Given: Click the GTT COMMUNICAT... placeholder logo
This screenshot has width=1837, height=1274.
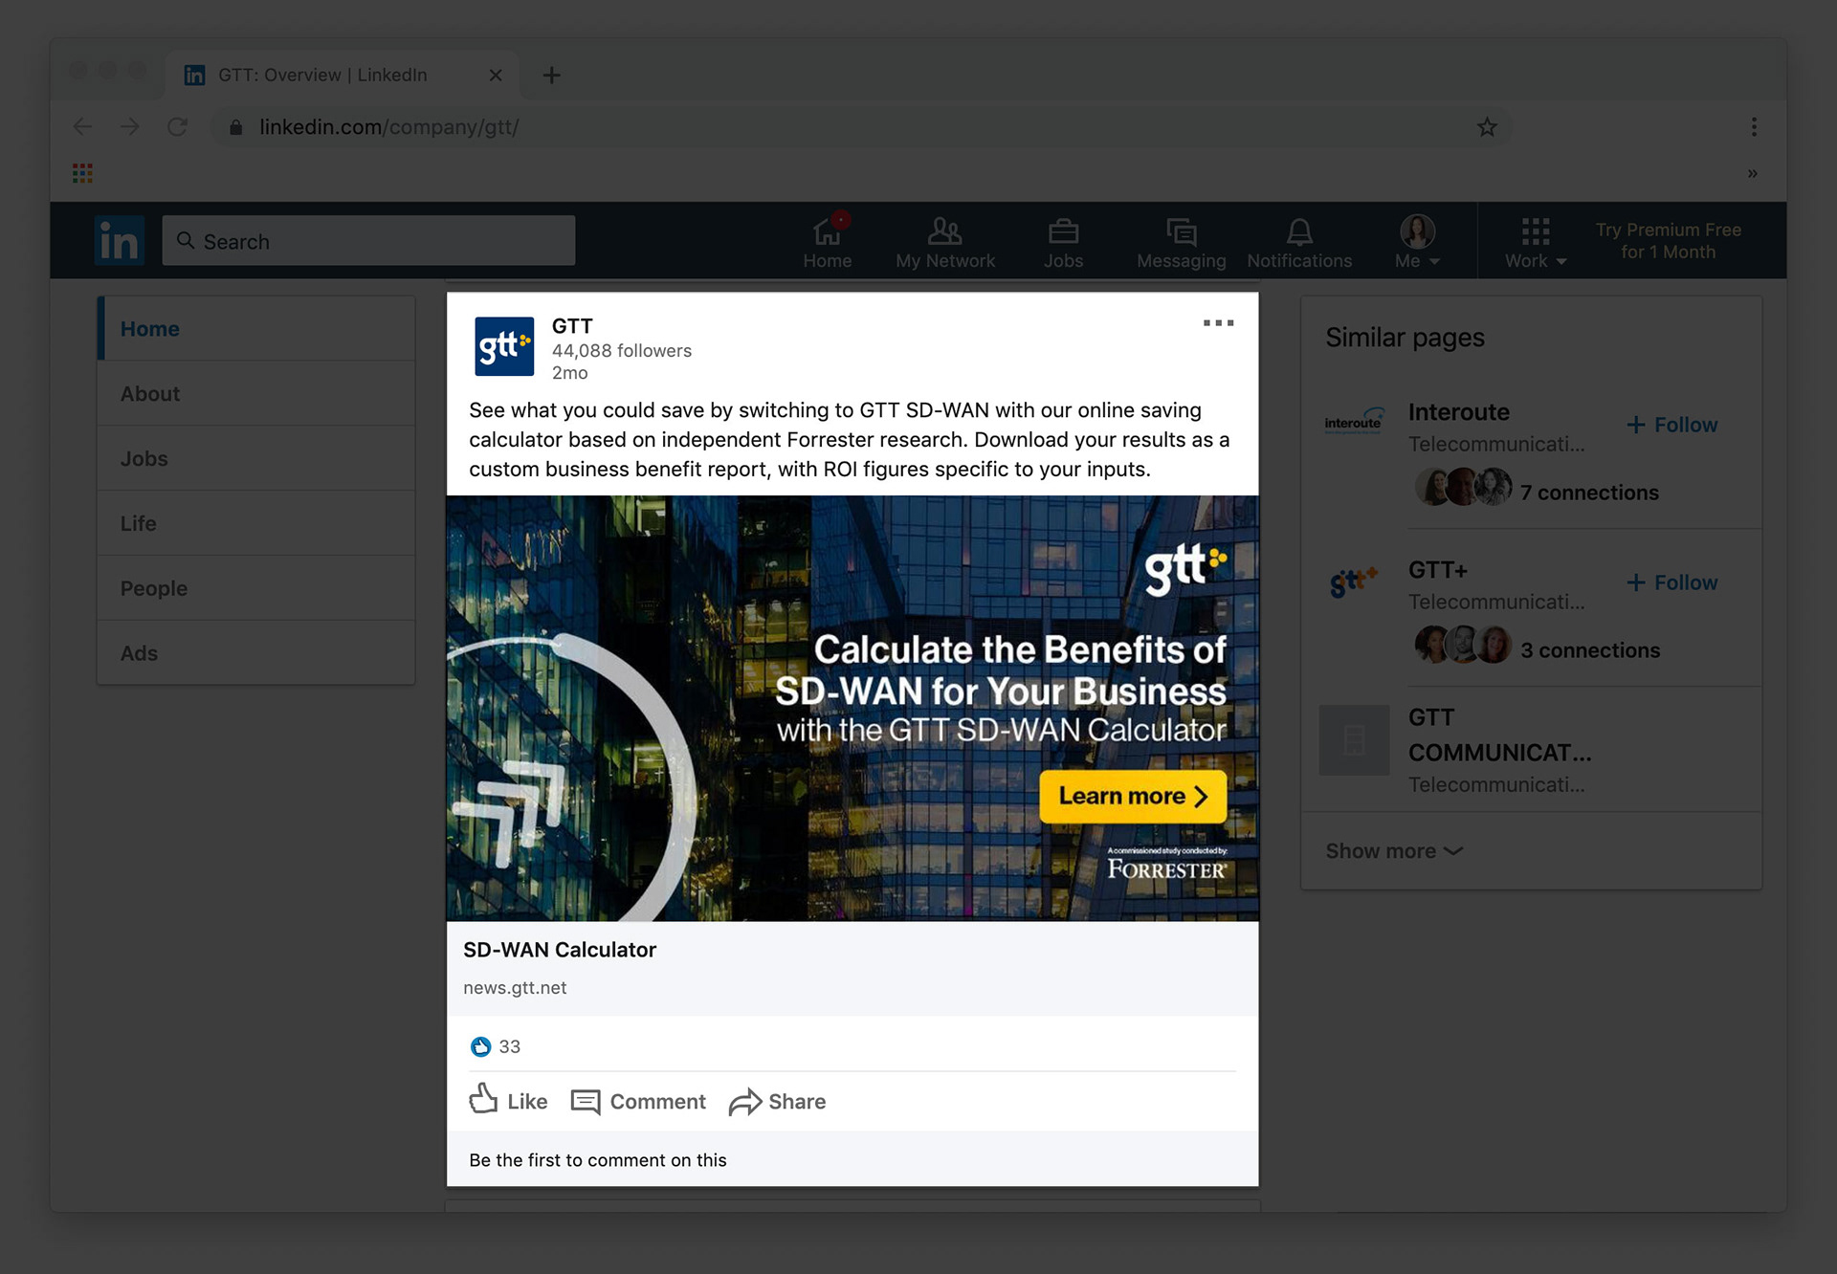Looking at the screenshot, I should (1354, 740).
